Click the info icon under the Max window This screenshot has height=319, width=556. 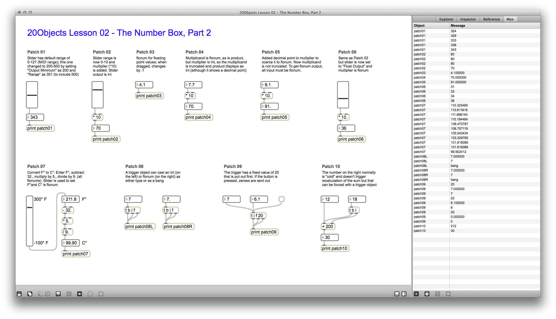click(x=438, y=294)
